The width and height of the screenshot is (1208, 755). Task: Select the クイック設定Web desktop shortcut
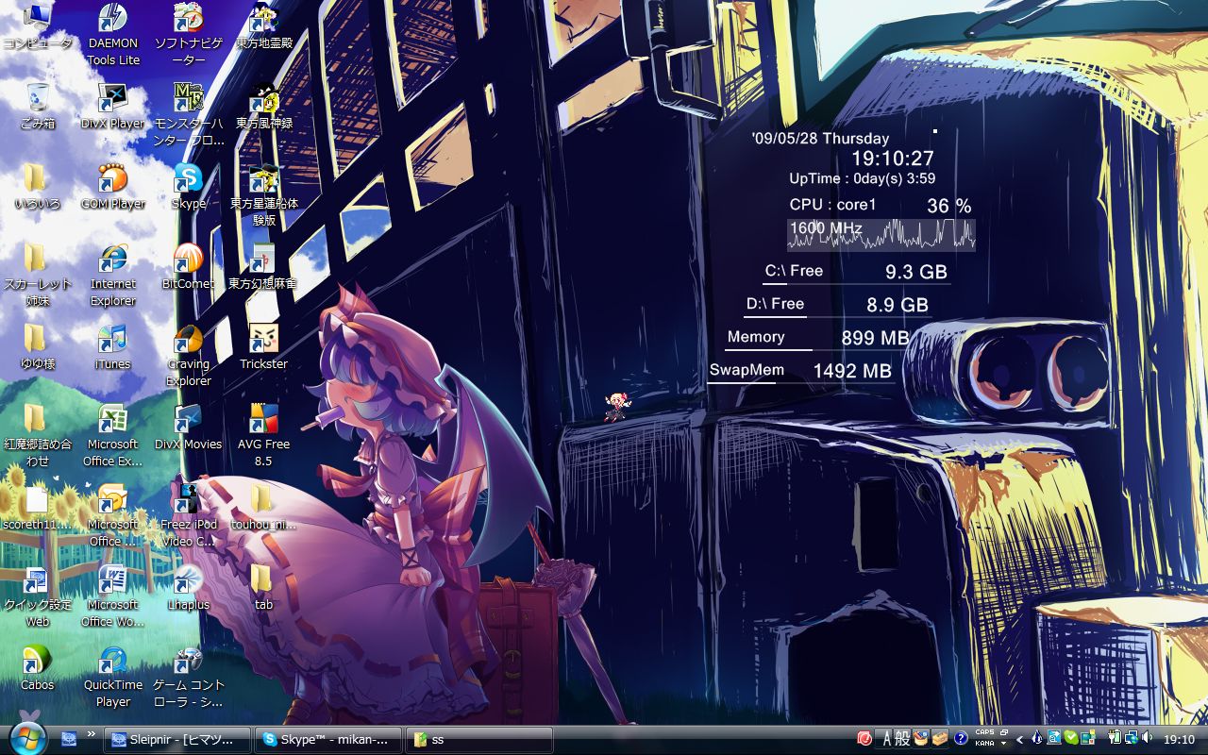[x=38, y=596]
